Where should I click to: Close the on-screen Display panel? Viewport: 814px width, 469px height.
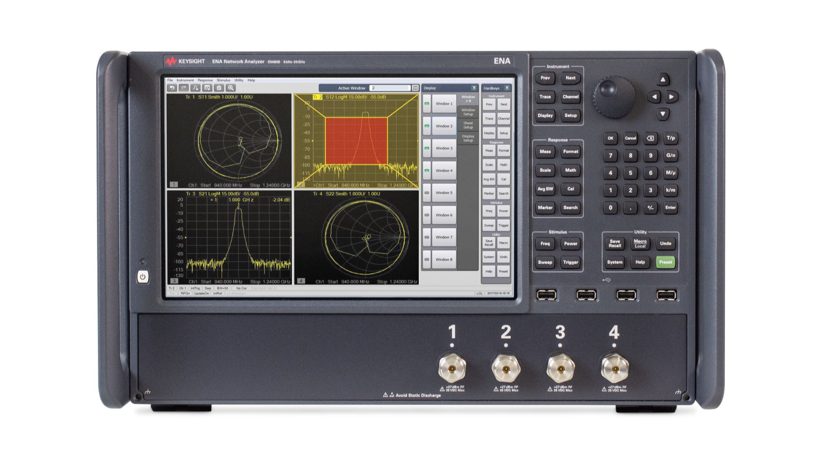[x=474, y=88]
